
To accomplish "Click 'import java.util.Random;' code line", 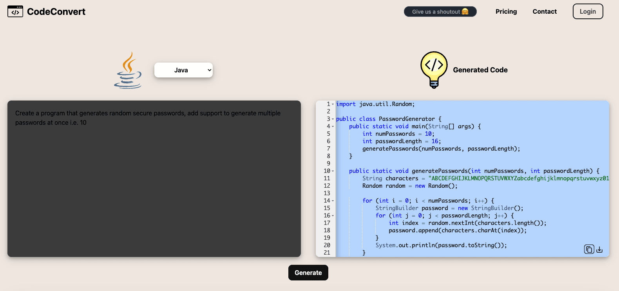I will [375, 104].
